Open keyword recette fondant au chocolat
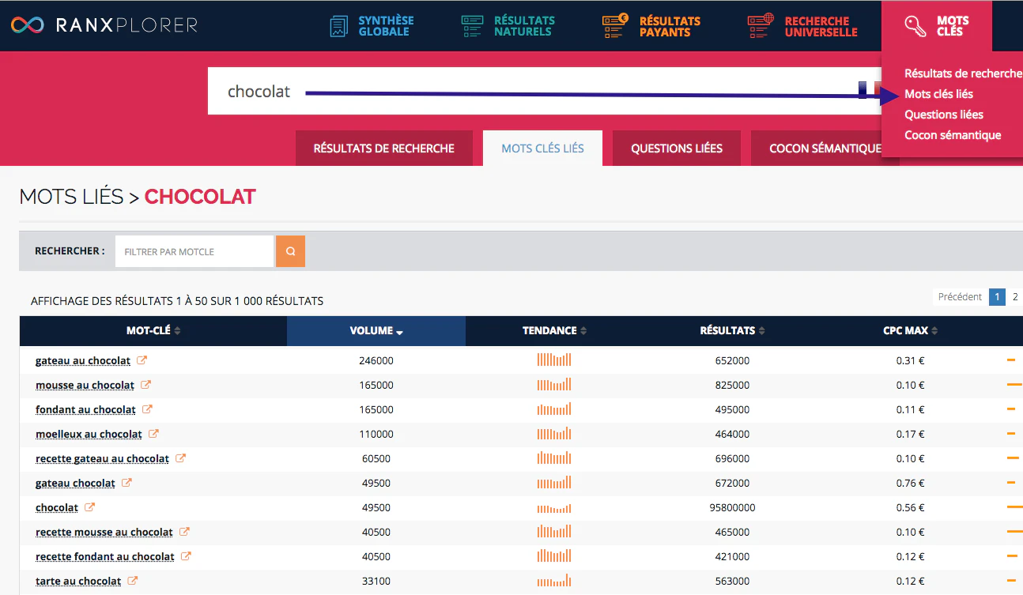The height and width of the screenshot is (595, 1023). (105, 556)
